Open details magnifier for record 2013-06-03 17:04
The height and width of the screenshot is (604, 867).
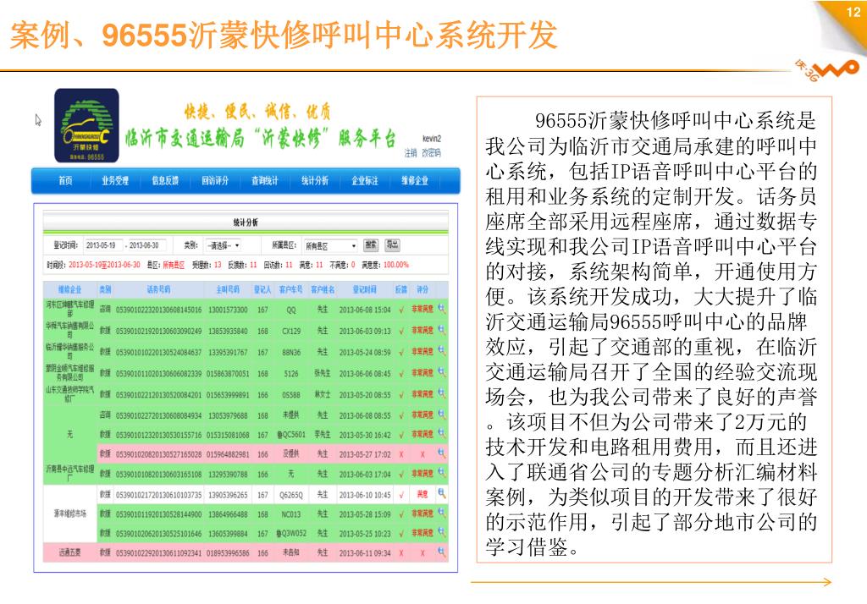coord(441,473)
